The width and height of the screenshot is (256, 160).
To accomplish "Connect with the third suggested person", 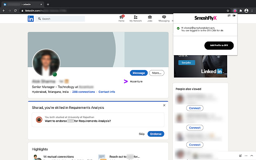I will 195,145.
